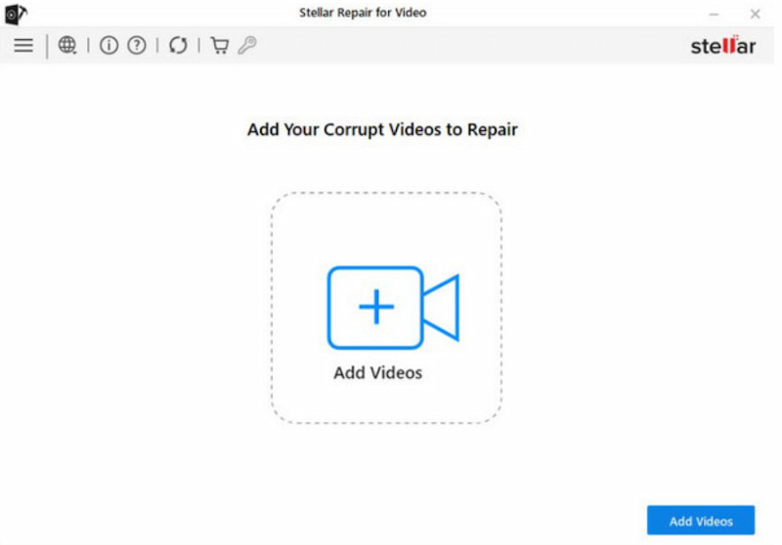This screenshot has width=782, height=545.
Task: Click empty toolbar area right of key icon
Action: pyautogui.click(x=440, y=46)
